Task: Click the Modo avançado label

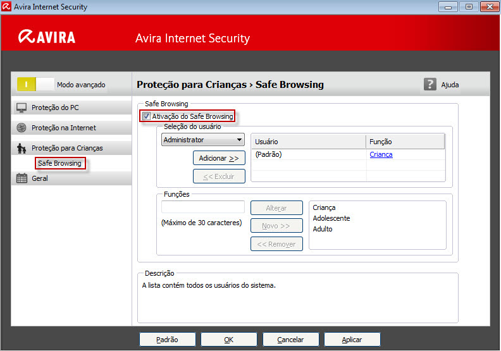Action: click(81, 85)
